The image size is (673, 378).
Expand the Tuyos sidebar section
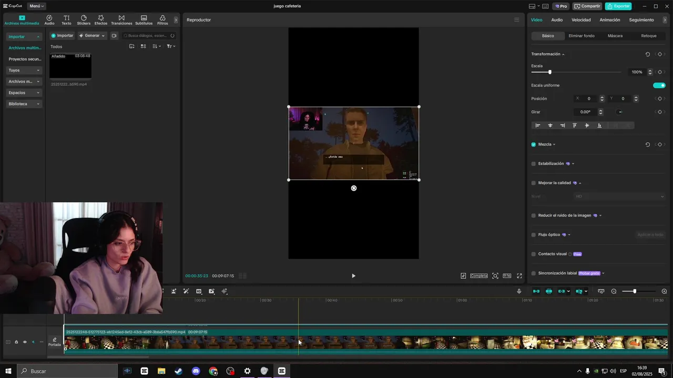pos(24,70)
